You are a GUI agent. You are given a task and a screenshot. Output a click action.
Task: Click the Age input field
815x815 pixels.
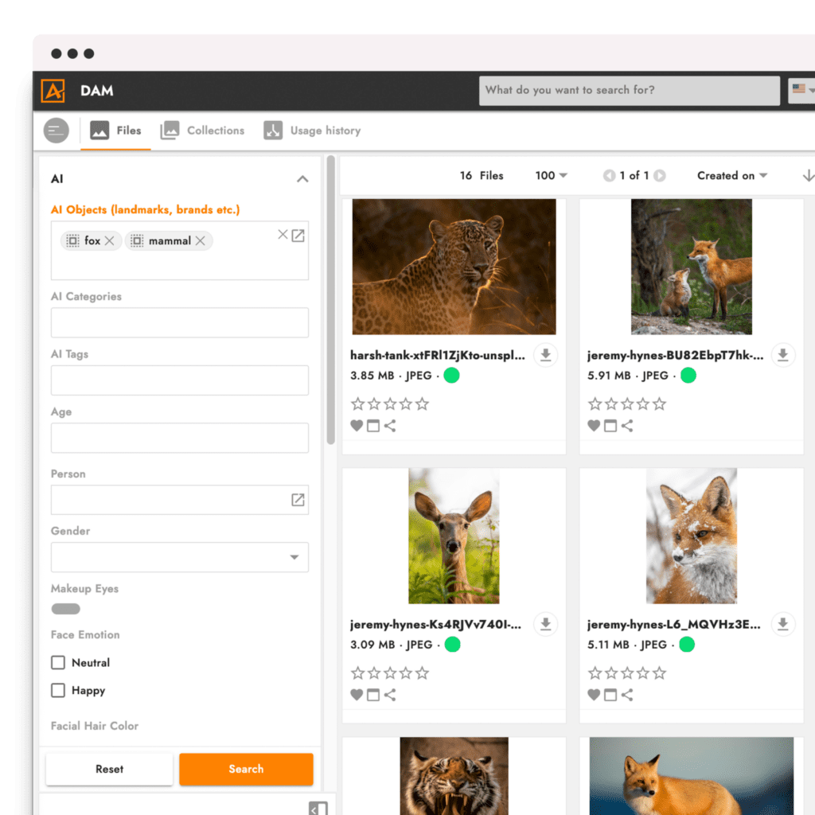pyautogui.click(x=180, y=438)
